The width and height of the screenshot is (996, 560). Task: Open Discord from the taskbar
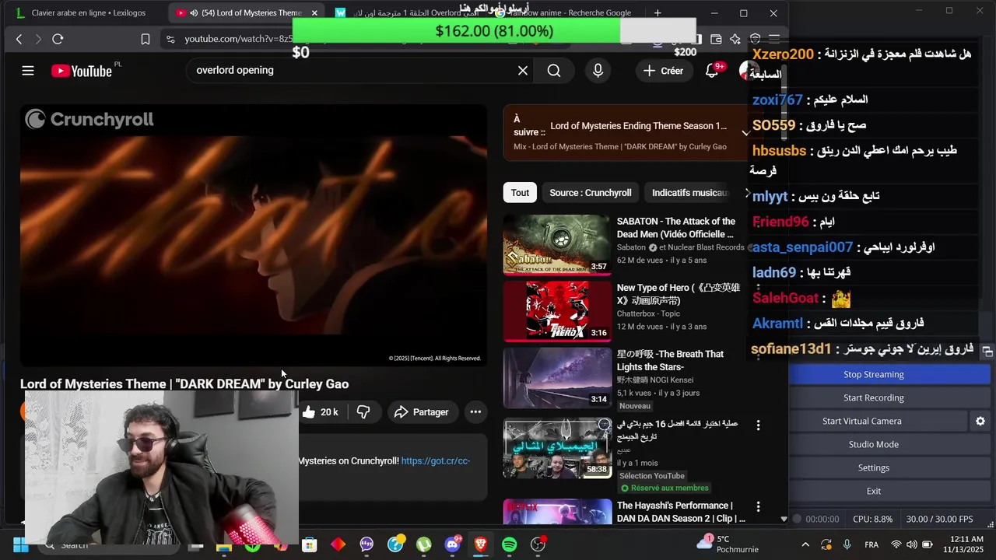coord(453,544)
